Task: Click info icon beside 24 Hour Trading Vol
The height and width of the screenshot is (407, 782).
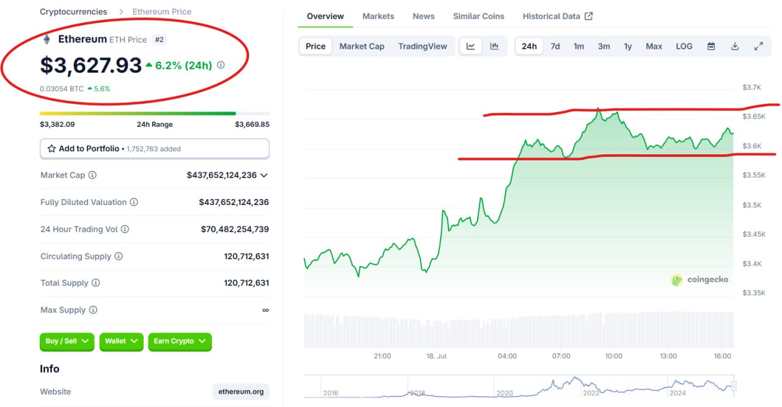Action: pyautogui.click(x=125, y=229)
